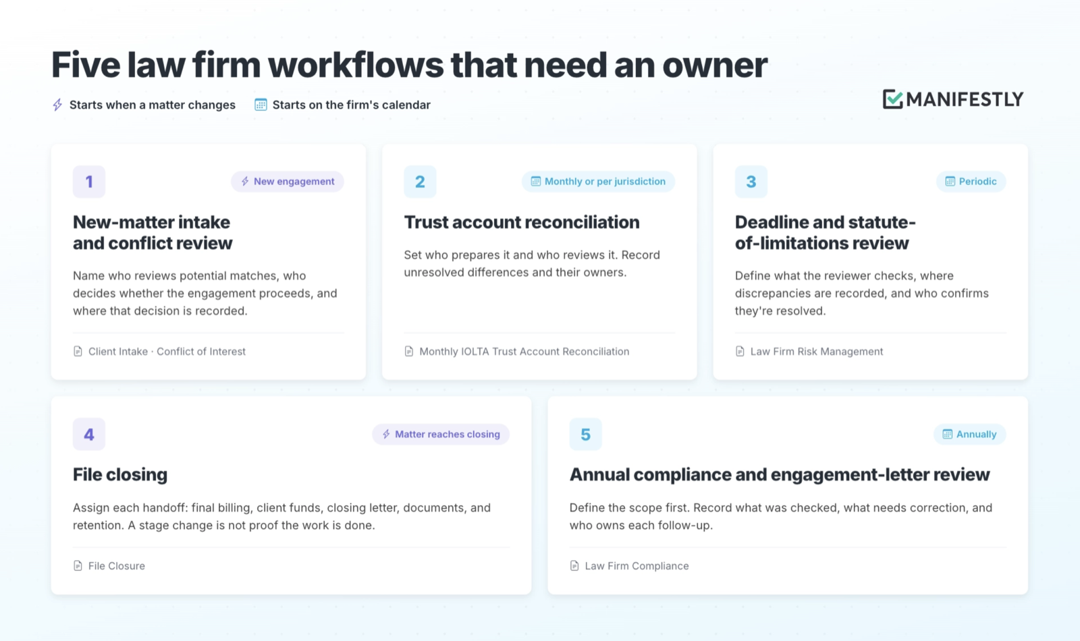Click the MANIFESTLY wordmark text
The height and width of the screenshot is (641, 1080).
point(965,99)
